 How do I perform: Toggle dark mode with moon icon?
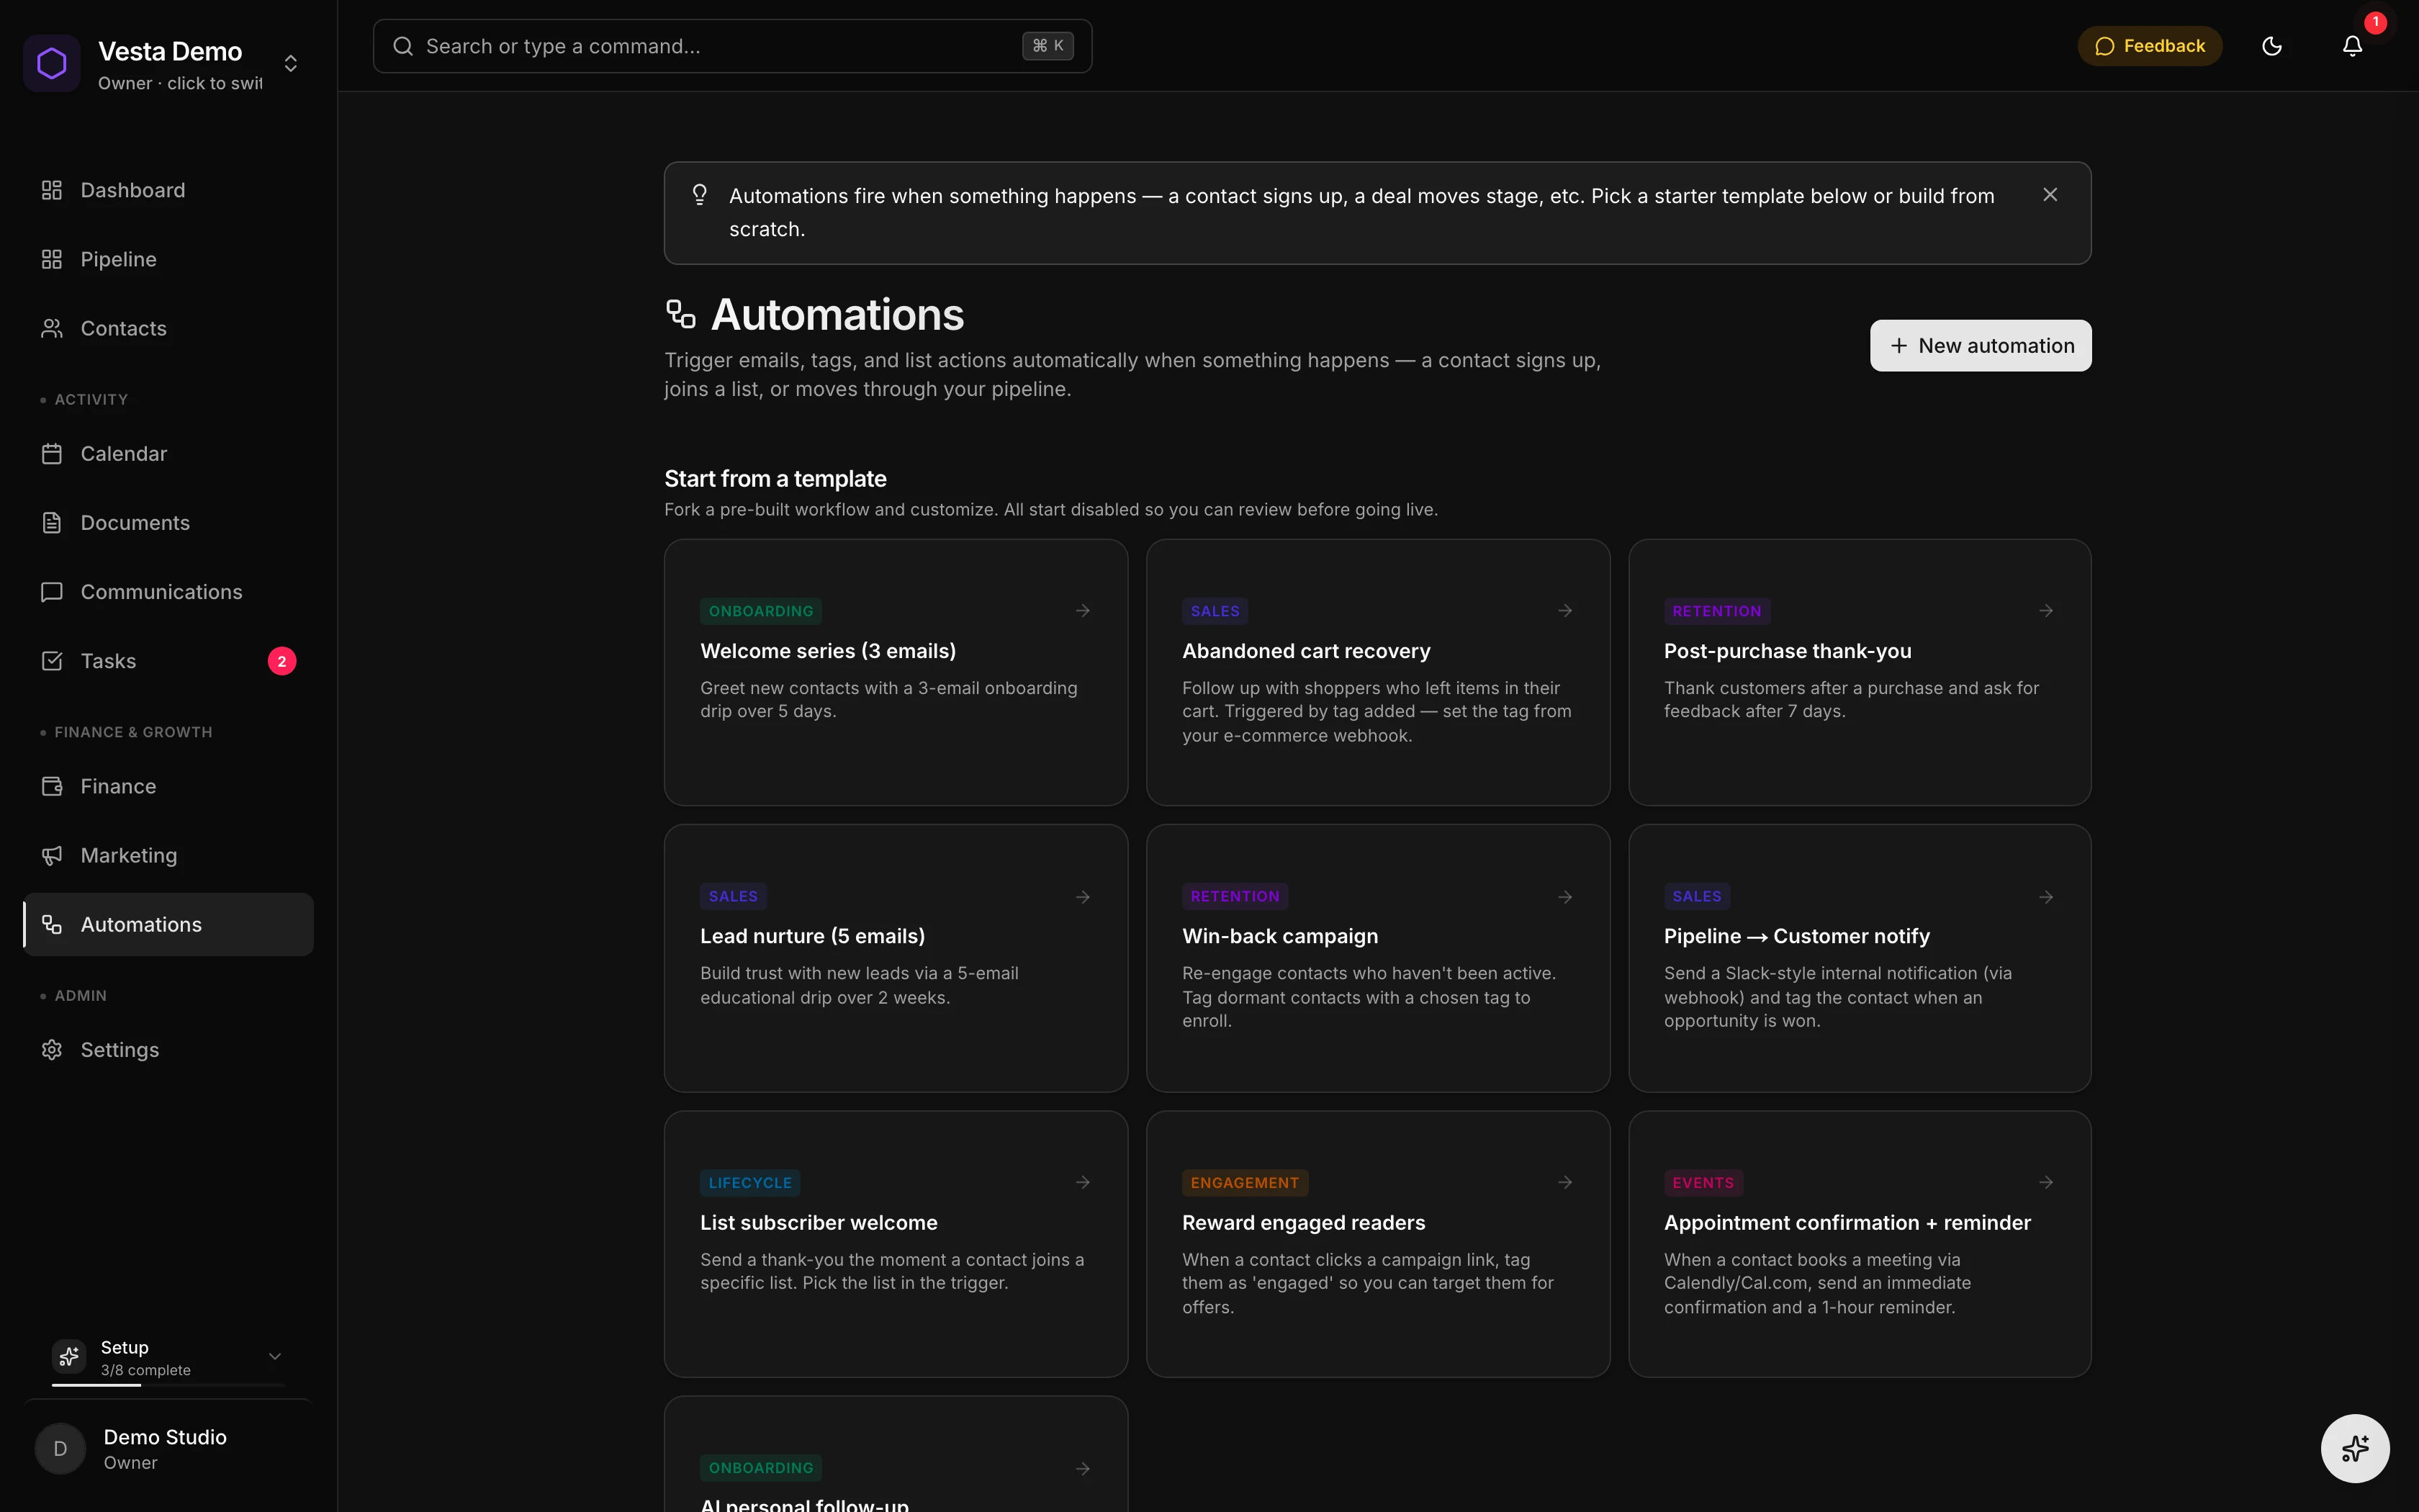pyautogui.click(x=2271, y=46)
